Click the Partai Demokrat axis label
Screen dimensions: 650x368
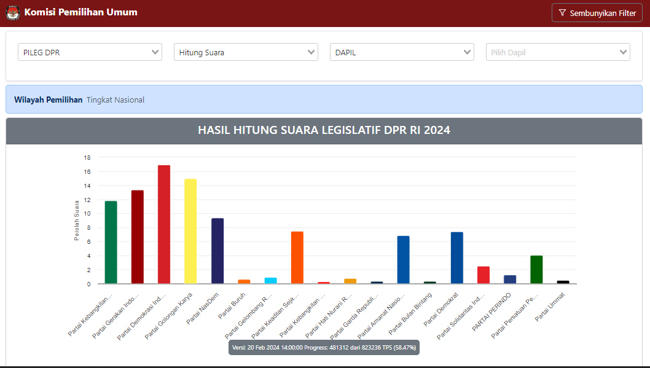(441, 309)
